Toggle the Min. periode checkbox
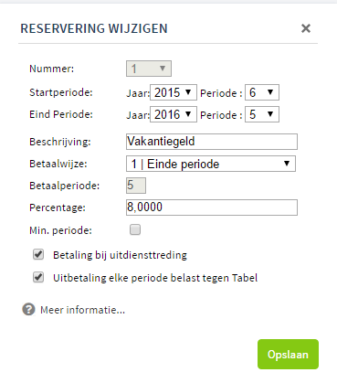This screenshot has height=383, width=337. (x=135, y=229)
